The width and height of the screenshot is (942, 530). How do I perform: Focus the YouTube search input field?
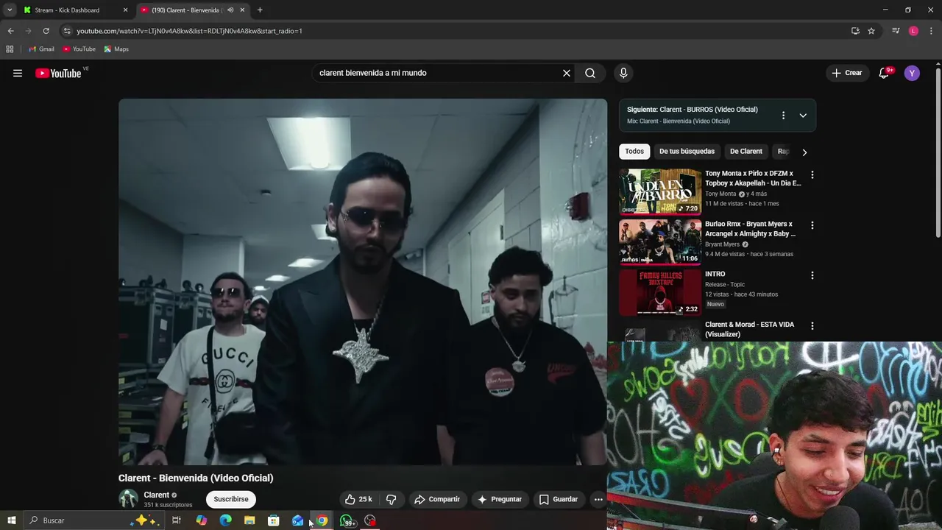[437, 73]
